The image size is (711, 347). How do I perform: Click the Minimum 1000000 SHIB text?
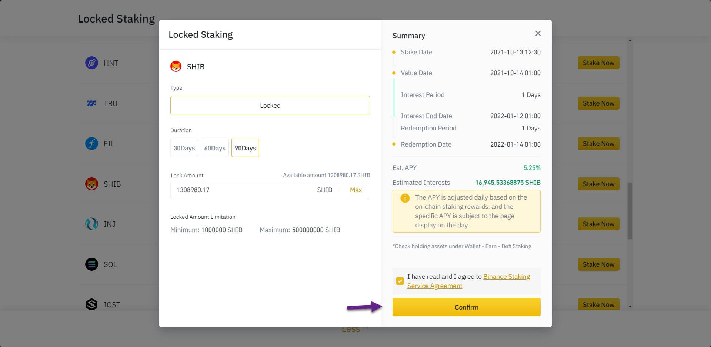[x=206, y=230]
